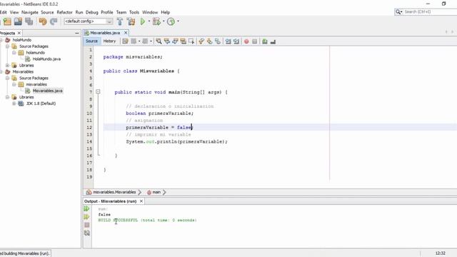Click the Previous Bookmark icon
The image size is (457, 257).
201,41
